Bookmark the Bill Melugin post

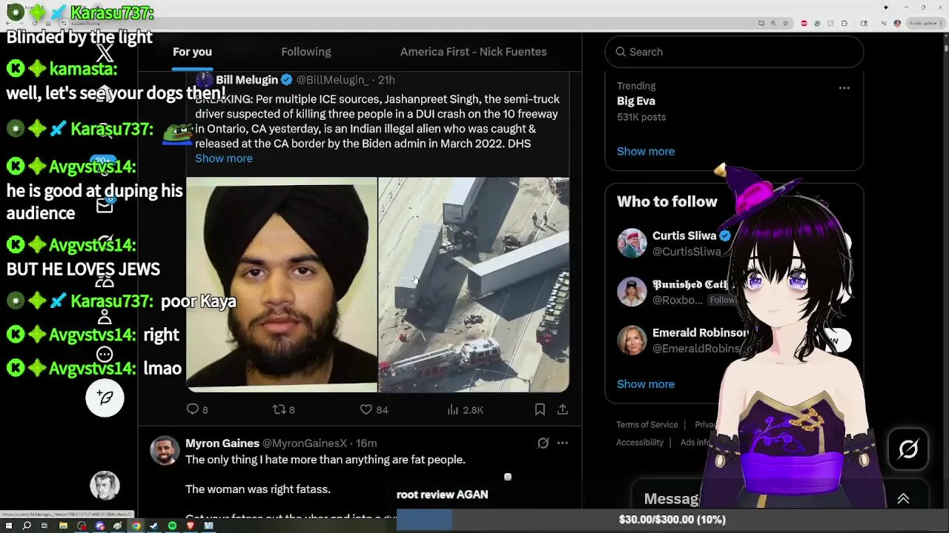click(x=540, y=409)
